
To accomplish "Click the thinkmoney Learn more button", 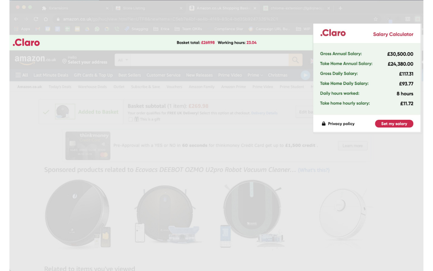I will [x=352, y=146].
